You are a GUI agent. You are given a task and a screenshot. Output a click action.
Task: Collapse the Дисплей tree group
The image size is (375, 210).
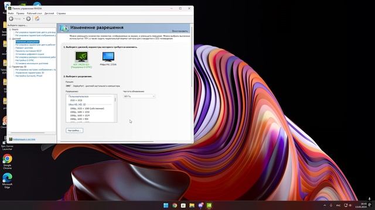[10, 38]
